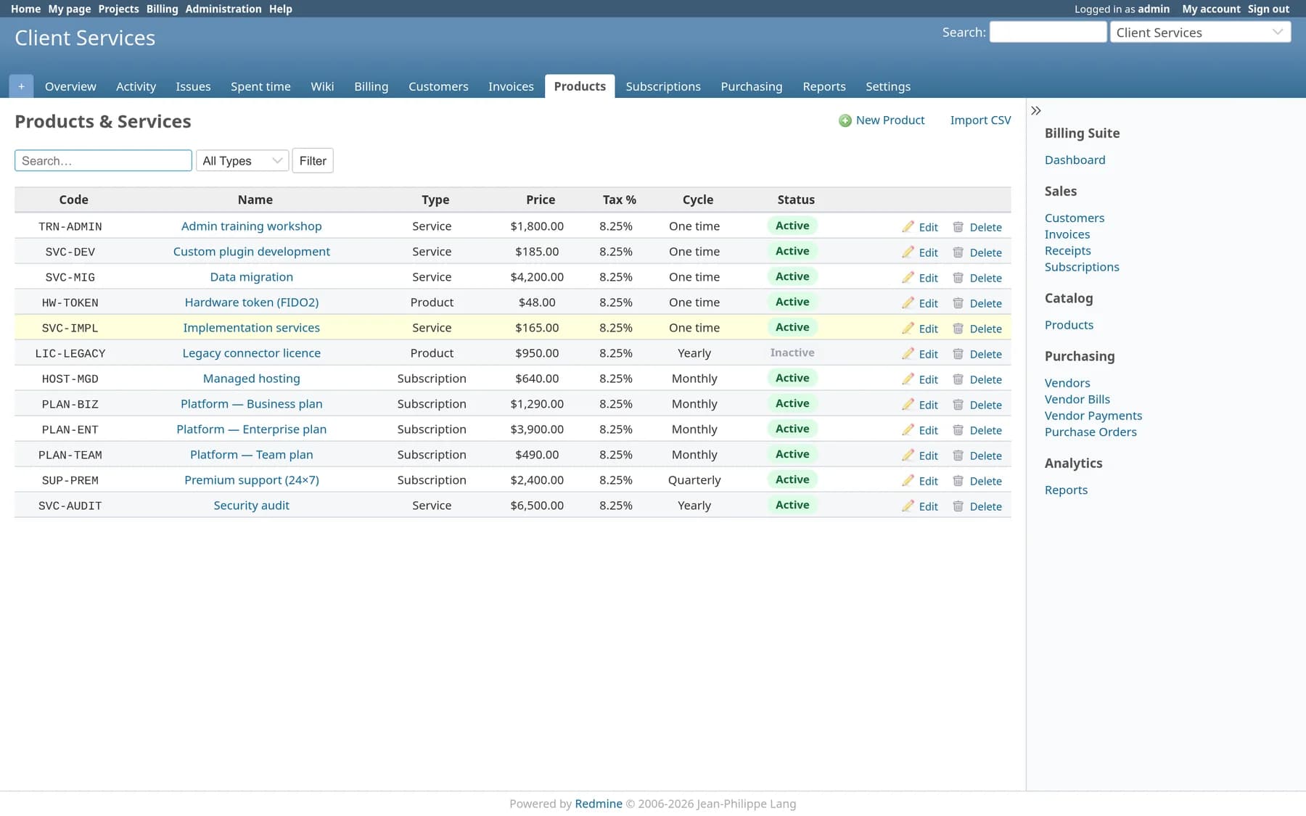This screenshot has width=1306, height=816.
Task: Open the All Types filter dropdown
Action: pyautogui.click(x=242, y=161)
